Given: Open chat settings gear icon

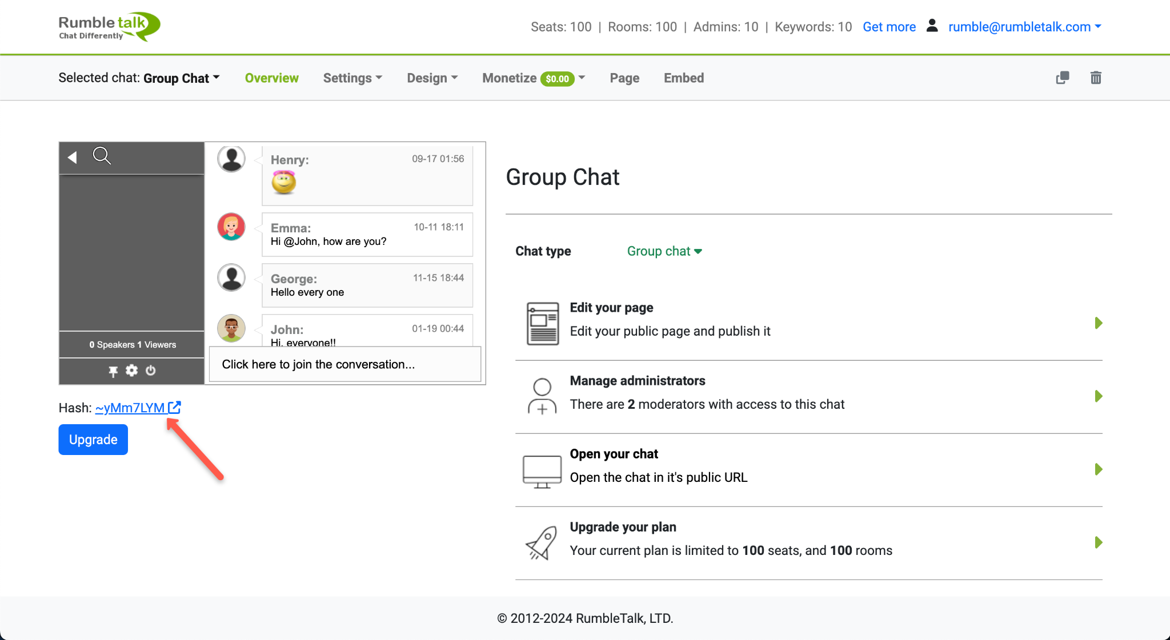Looking at the screenshot, I should tap(132, 371).
